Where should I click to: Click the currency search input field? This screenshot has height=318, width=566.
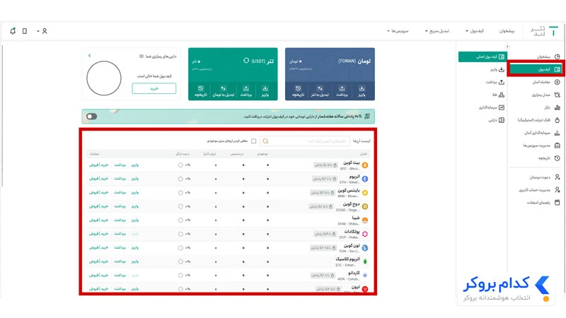coord(305,141)
